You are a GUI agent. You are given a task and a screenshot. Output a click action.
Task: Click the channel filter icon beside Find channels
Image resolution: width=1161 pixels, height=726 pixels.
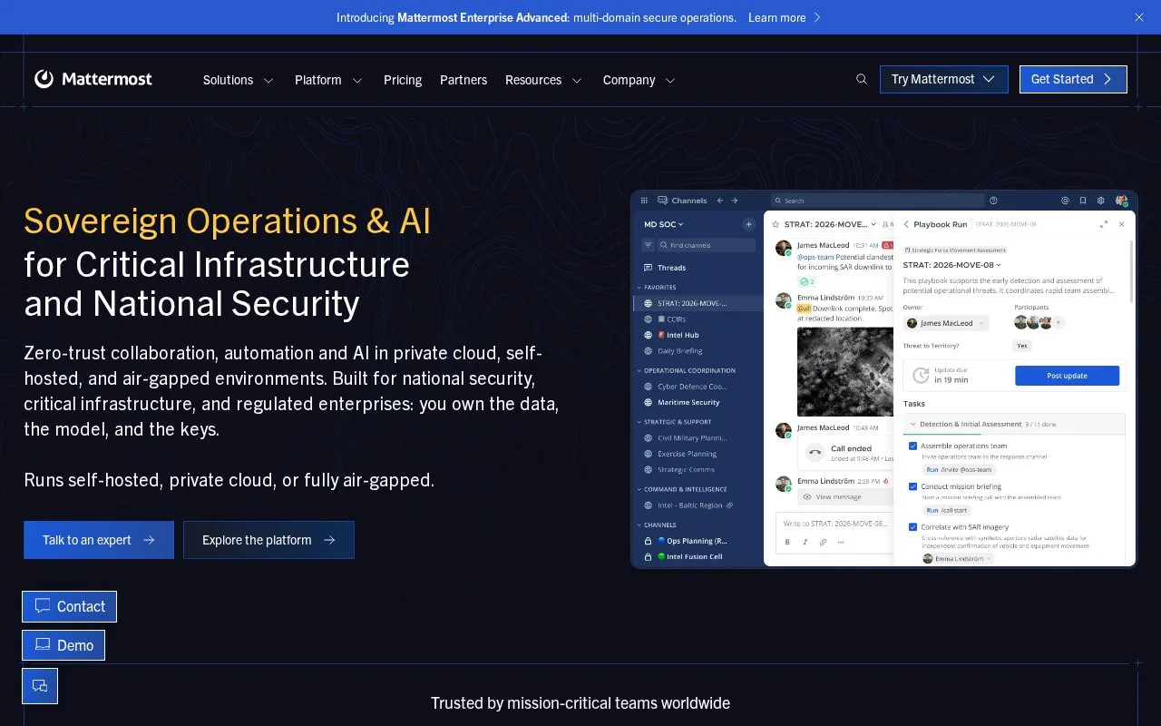648,245
